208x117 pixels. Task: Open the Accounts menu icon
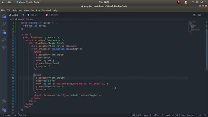coord(4,101)
